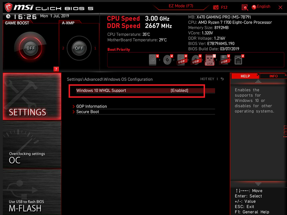Select the USB floppy boot device
The width and height of the screenshot is (287, 215).
[225, 60]
